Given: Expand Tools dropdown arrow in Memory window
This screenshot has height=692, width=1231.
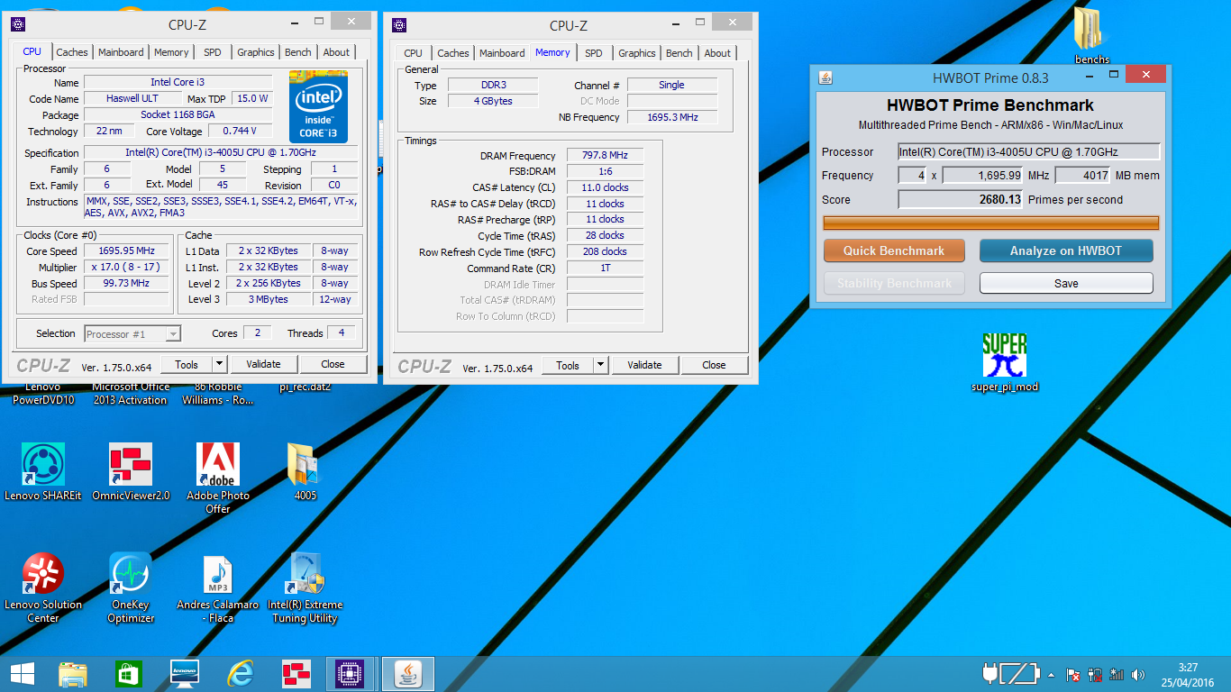Looking at the screenshot, I should [x=600, y=365].
